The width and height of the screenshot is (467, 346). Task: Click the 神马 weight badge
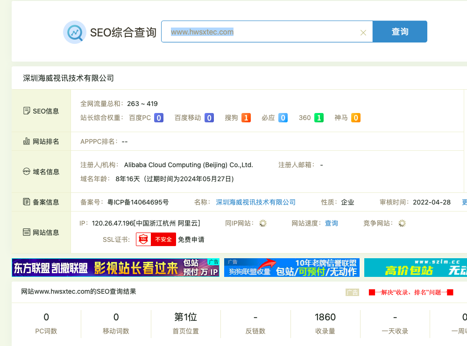pos(355,118)
